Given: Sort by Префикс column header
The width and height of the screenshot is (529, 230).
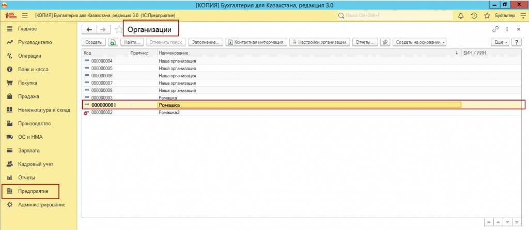Looking at the screenshot, I should pos(143,53).
